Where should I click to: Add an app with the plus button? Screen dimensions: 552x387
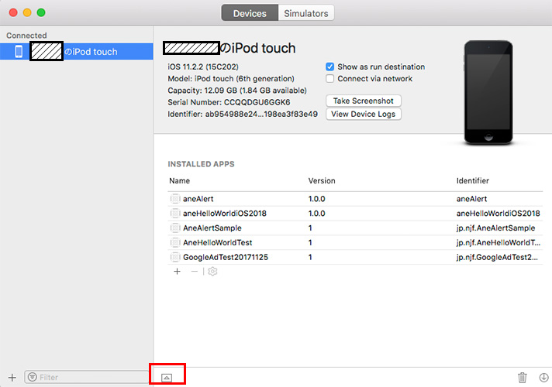click(x=177, y=272)
